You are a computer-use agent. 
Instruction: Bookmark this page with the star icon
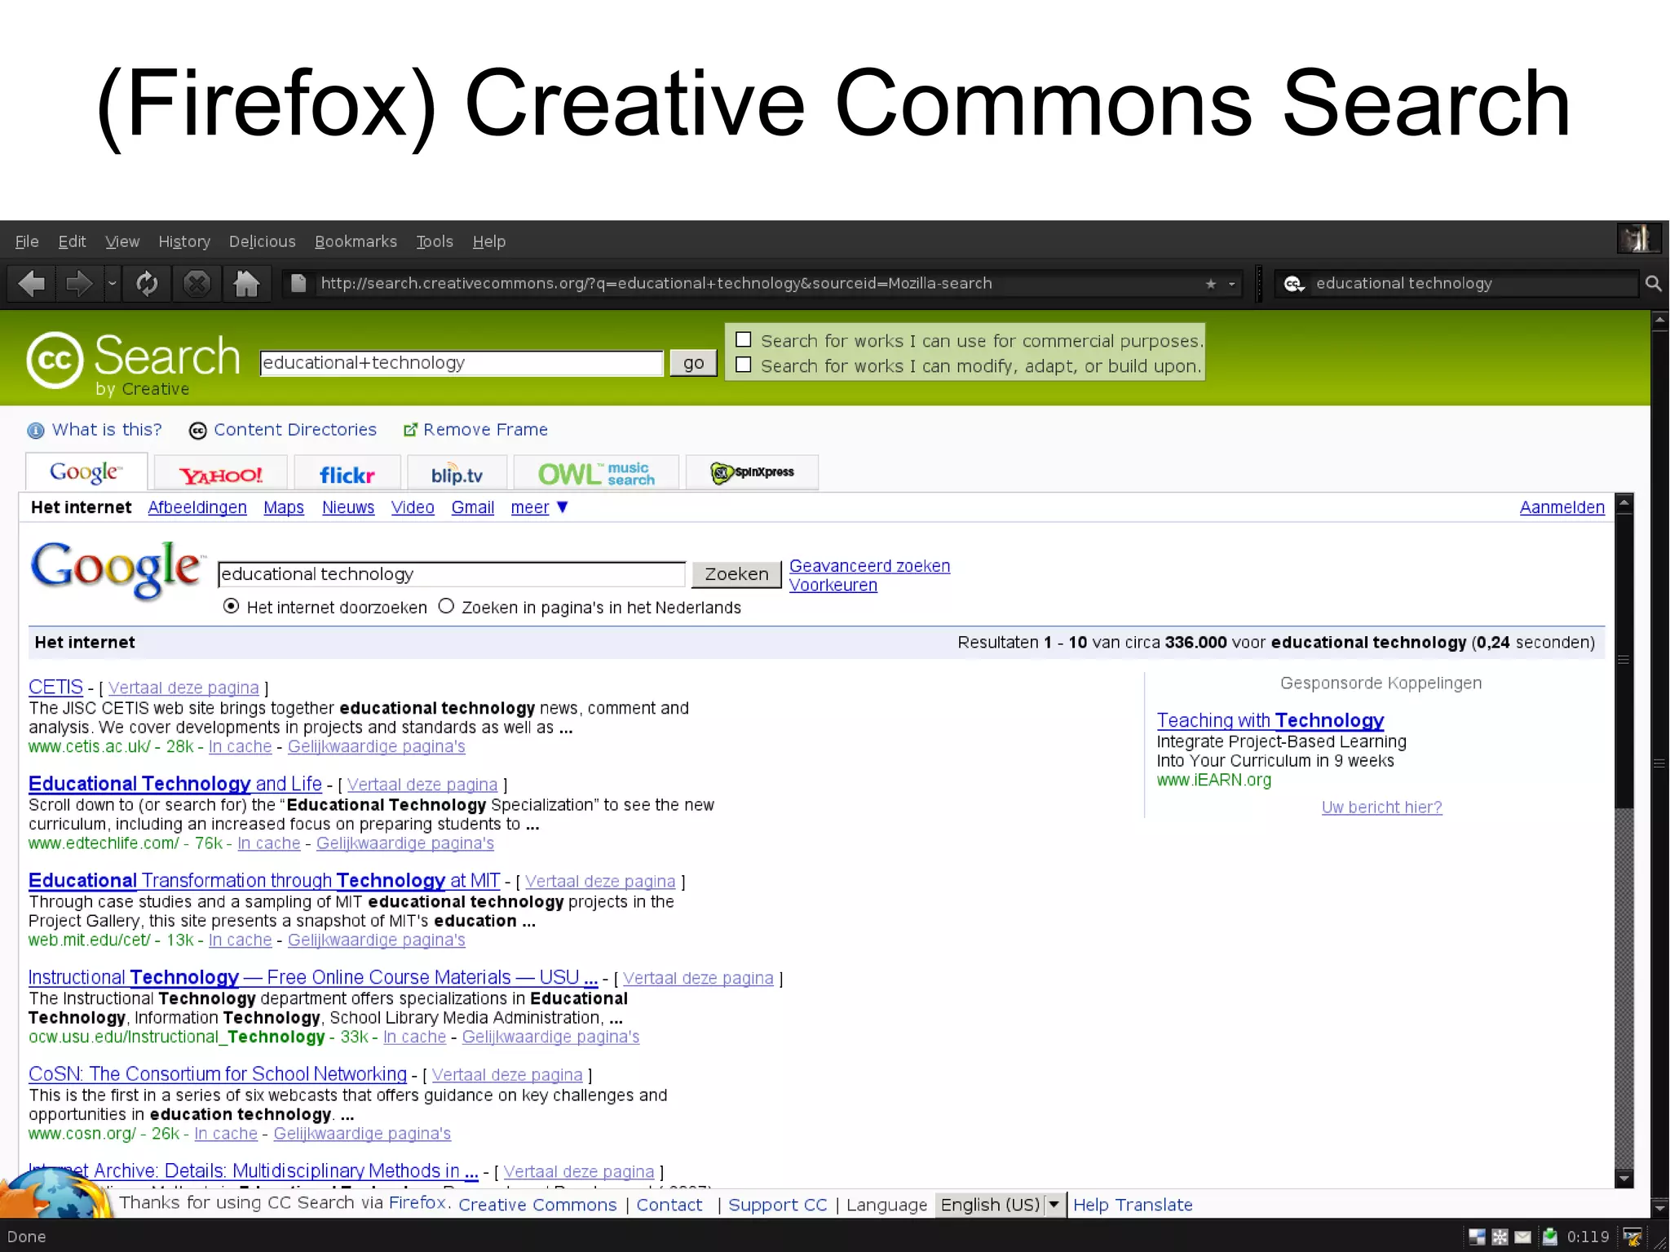click(x=1211, y=284)
